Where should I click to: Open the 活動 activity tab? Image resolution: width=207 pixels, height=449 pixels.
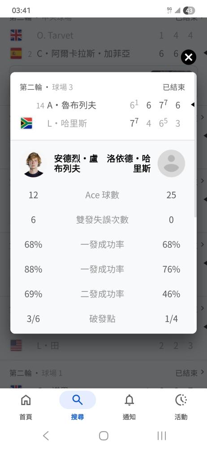[181, 407]
